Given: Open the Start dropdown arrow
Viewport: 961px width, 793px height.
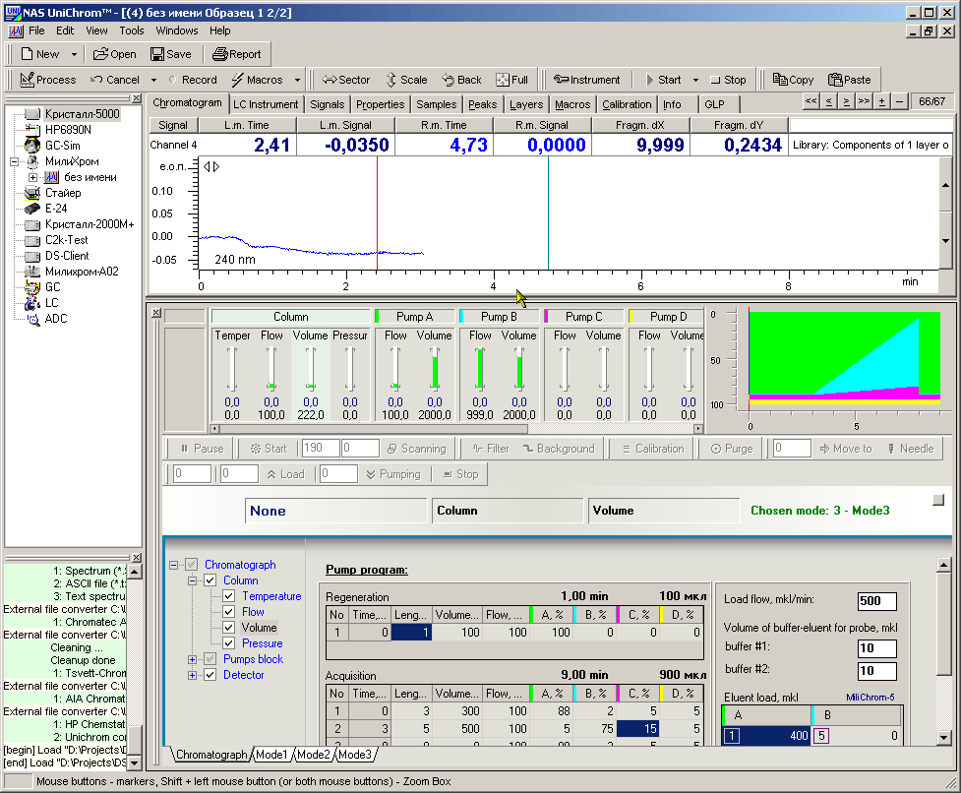Looking at the screenshot, I should coord(695,80).
